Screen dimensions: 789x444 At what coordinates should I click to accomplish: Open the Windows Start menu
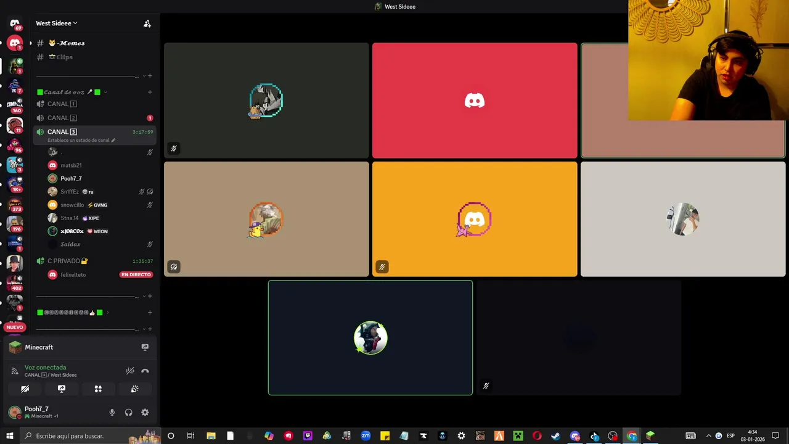[x=10, y=436]
